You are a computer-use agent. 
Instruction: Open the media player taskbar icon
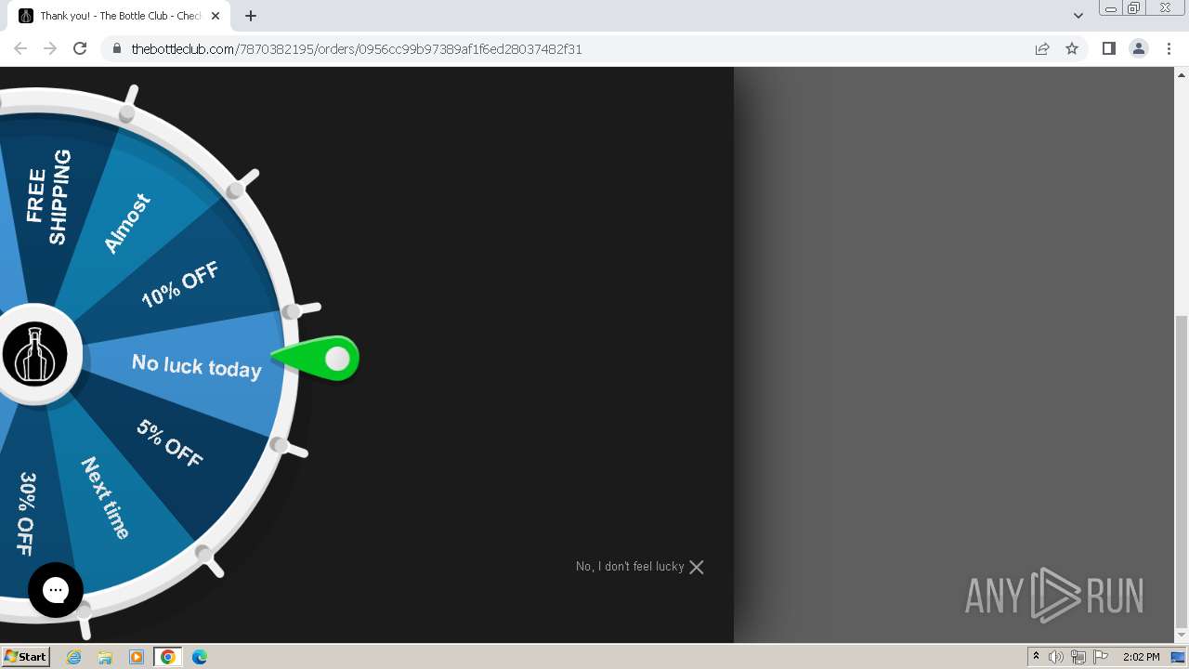[137, 657]
